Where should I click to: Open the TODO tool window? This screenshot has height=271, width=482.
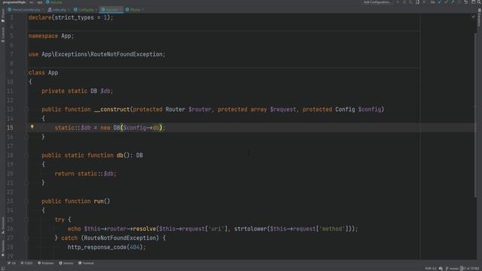(27, 263)
